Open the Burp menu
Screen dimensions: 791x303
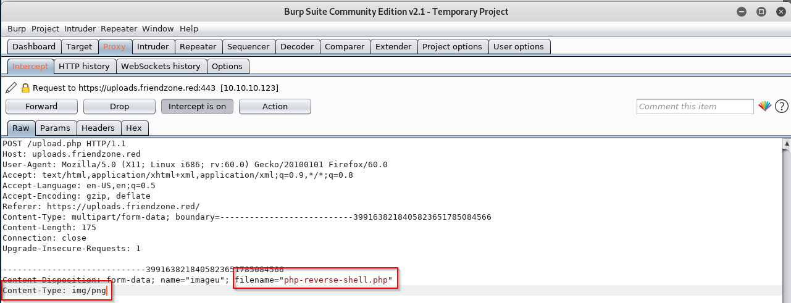pos(17,28)
